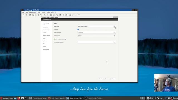Image resolution: width=178 pixels, height=100 pixels.
Task: Switch to 'USE Flags — Mozilla' taskbar window
Action: [x=56, y=98]
